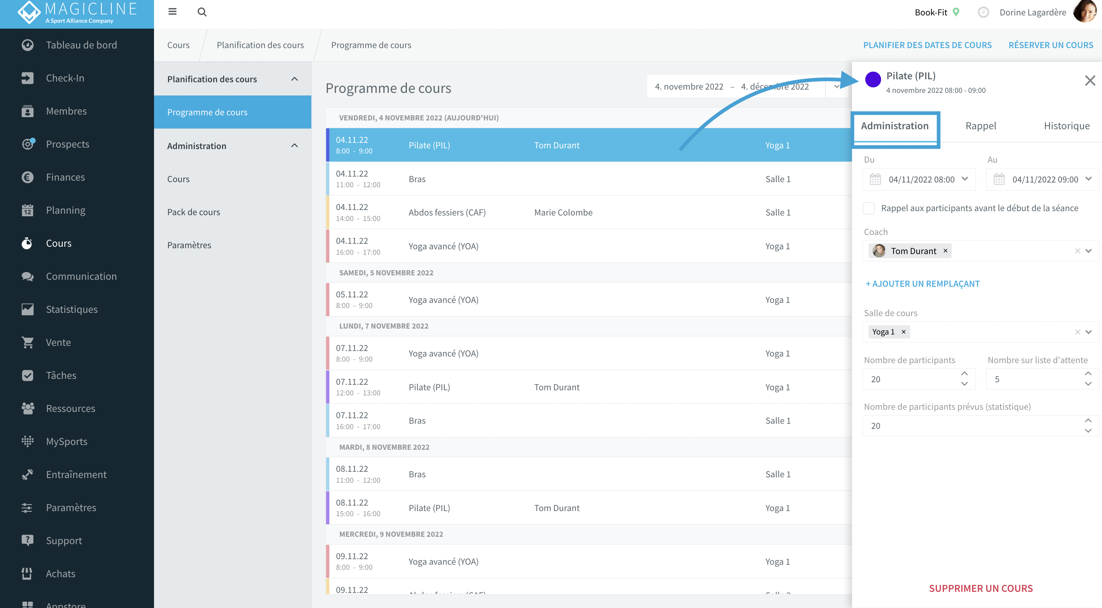This screenshot has height=608, width=1102.
Task: Open Pack de cours submenu item
Action: (193, 212)
